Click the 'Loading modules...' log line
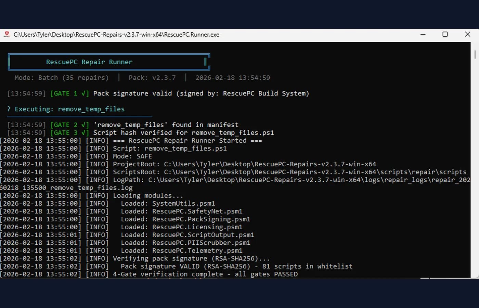This screenshot has width=479, height=308. tap(92, 196)
